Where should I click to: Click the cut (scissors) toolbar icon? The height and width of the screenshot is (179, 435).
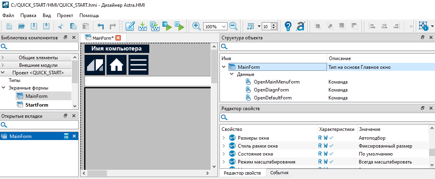tap(61, 26)
